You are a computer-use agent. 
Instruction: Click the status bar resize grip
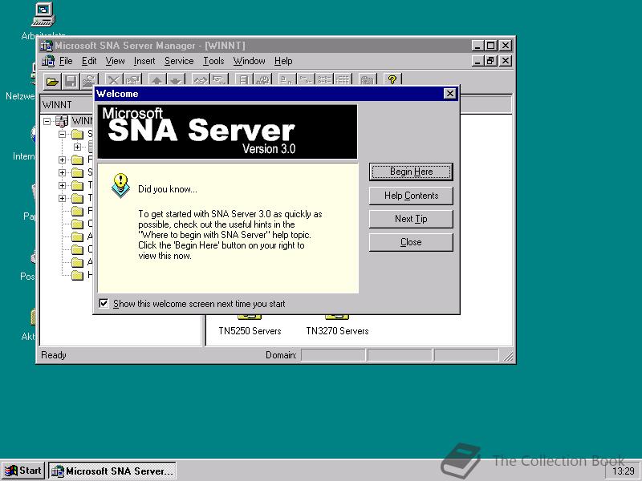click(508, 356)
